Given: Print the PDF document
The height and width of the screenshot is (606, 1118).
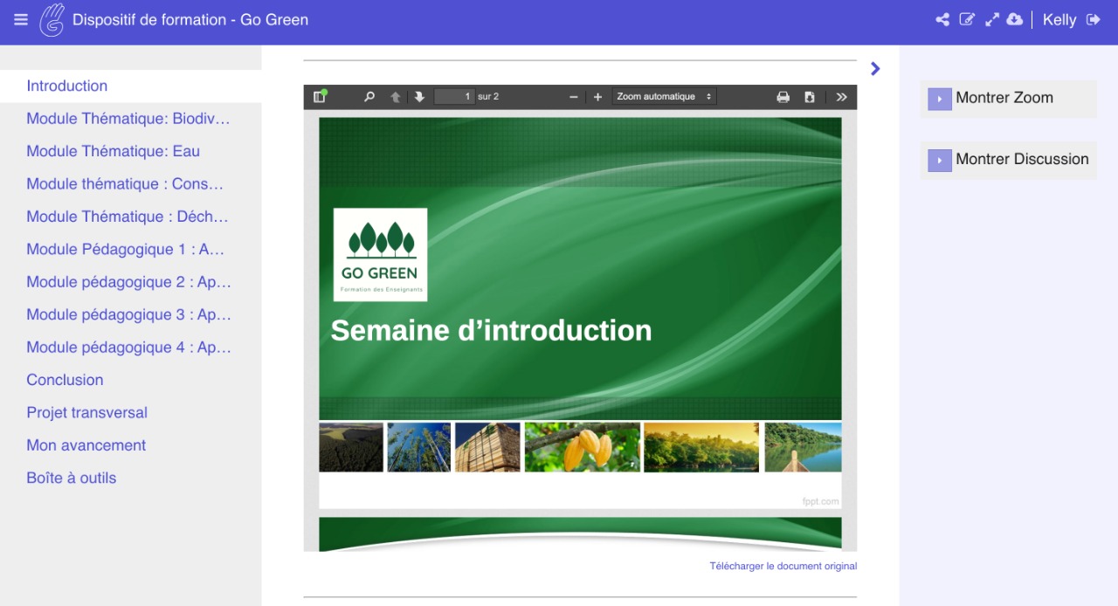Looking at the screenshot, I should tap(783, 97).
